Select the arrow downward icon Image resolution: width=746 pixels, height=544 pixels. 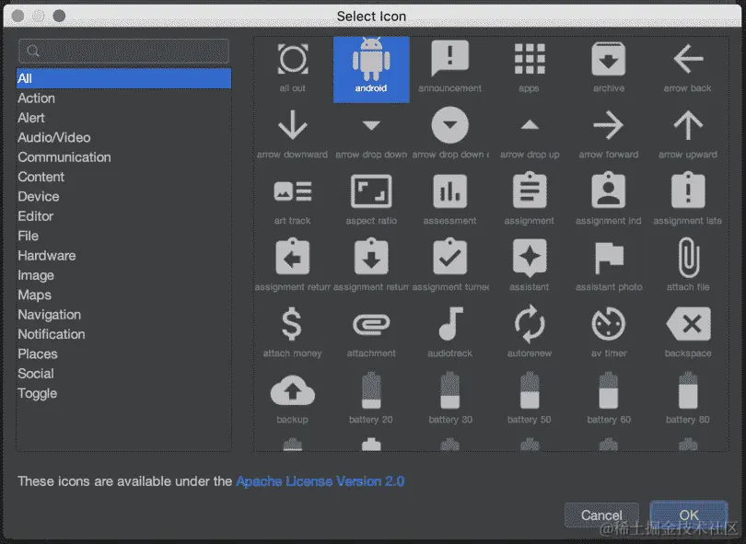(x=293, y=135)
